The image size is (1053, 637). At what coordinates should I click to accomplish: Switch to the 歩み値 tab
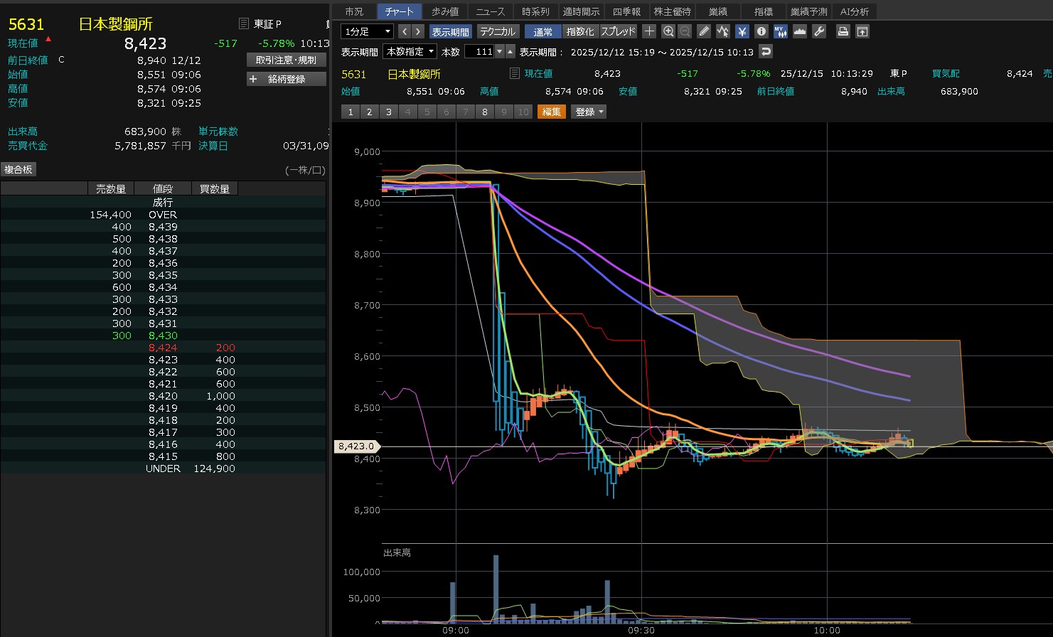coord(445,11)
